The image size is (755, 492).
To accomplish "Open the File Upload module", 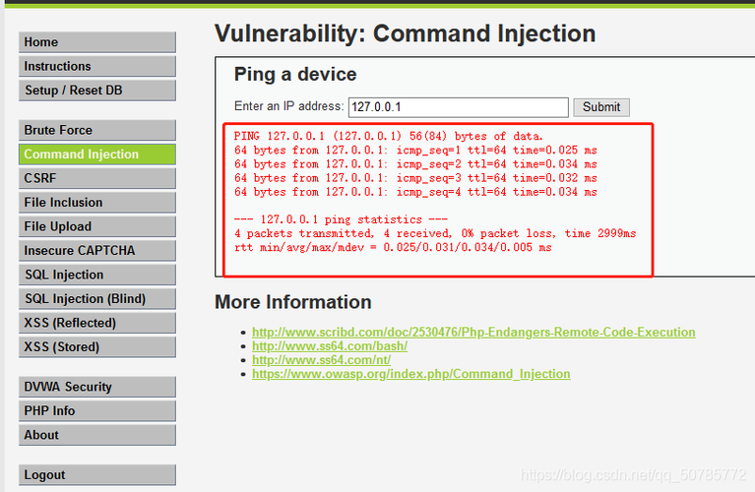I will click(97, 226).
